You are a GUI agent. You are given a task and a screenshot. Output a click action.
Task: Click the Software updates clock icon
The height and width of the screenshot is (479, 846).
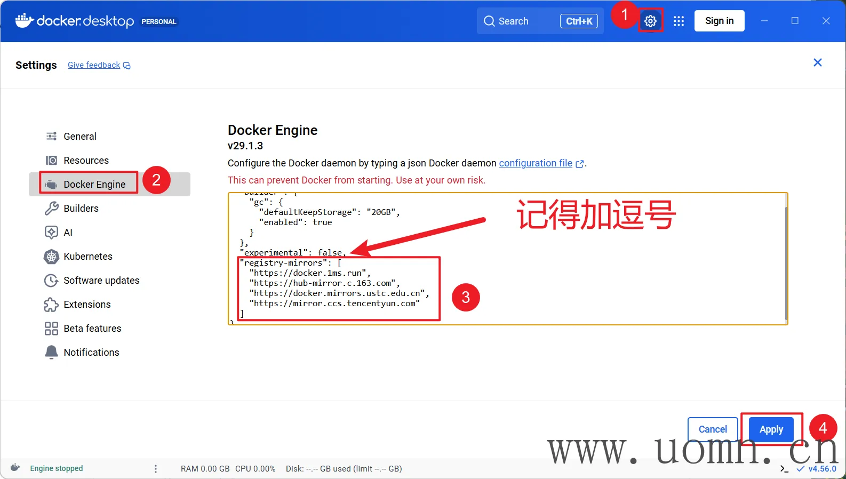tap(51, 281)
